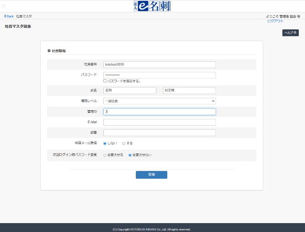
Task: Focus the パスワード input field
Action: 159,75
